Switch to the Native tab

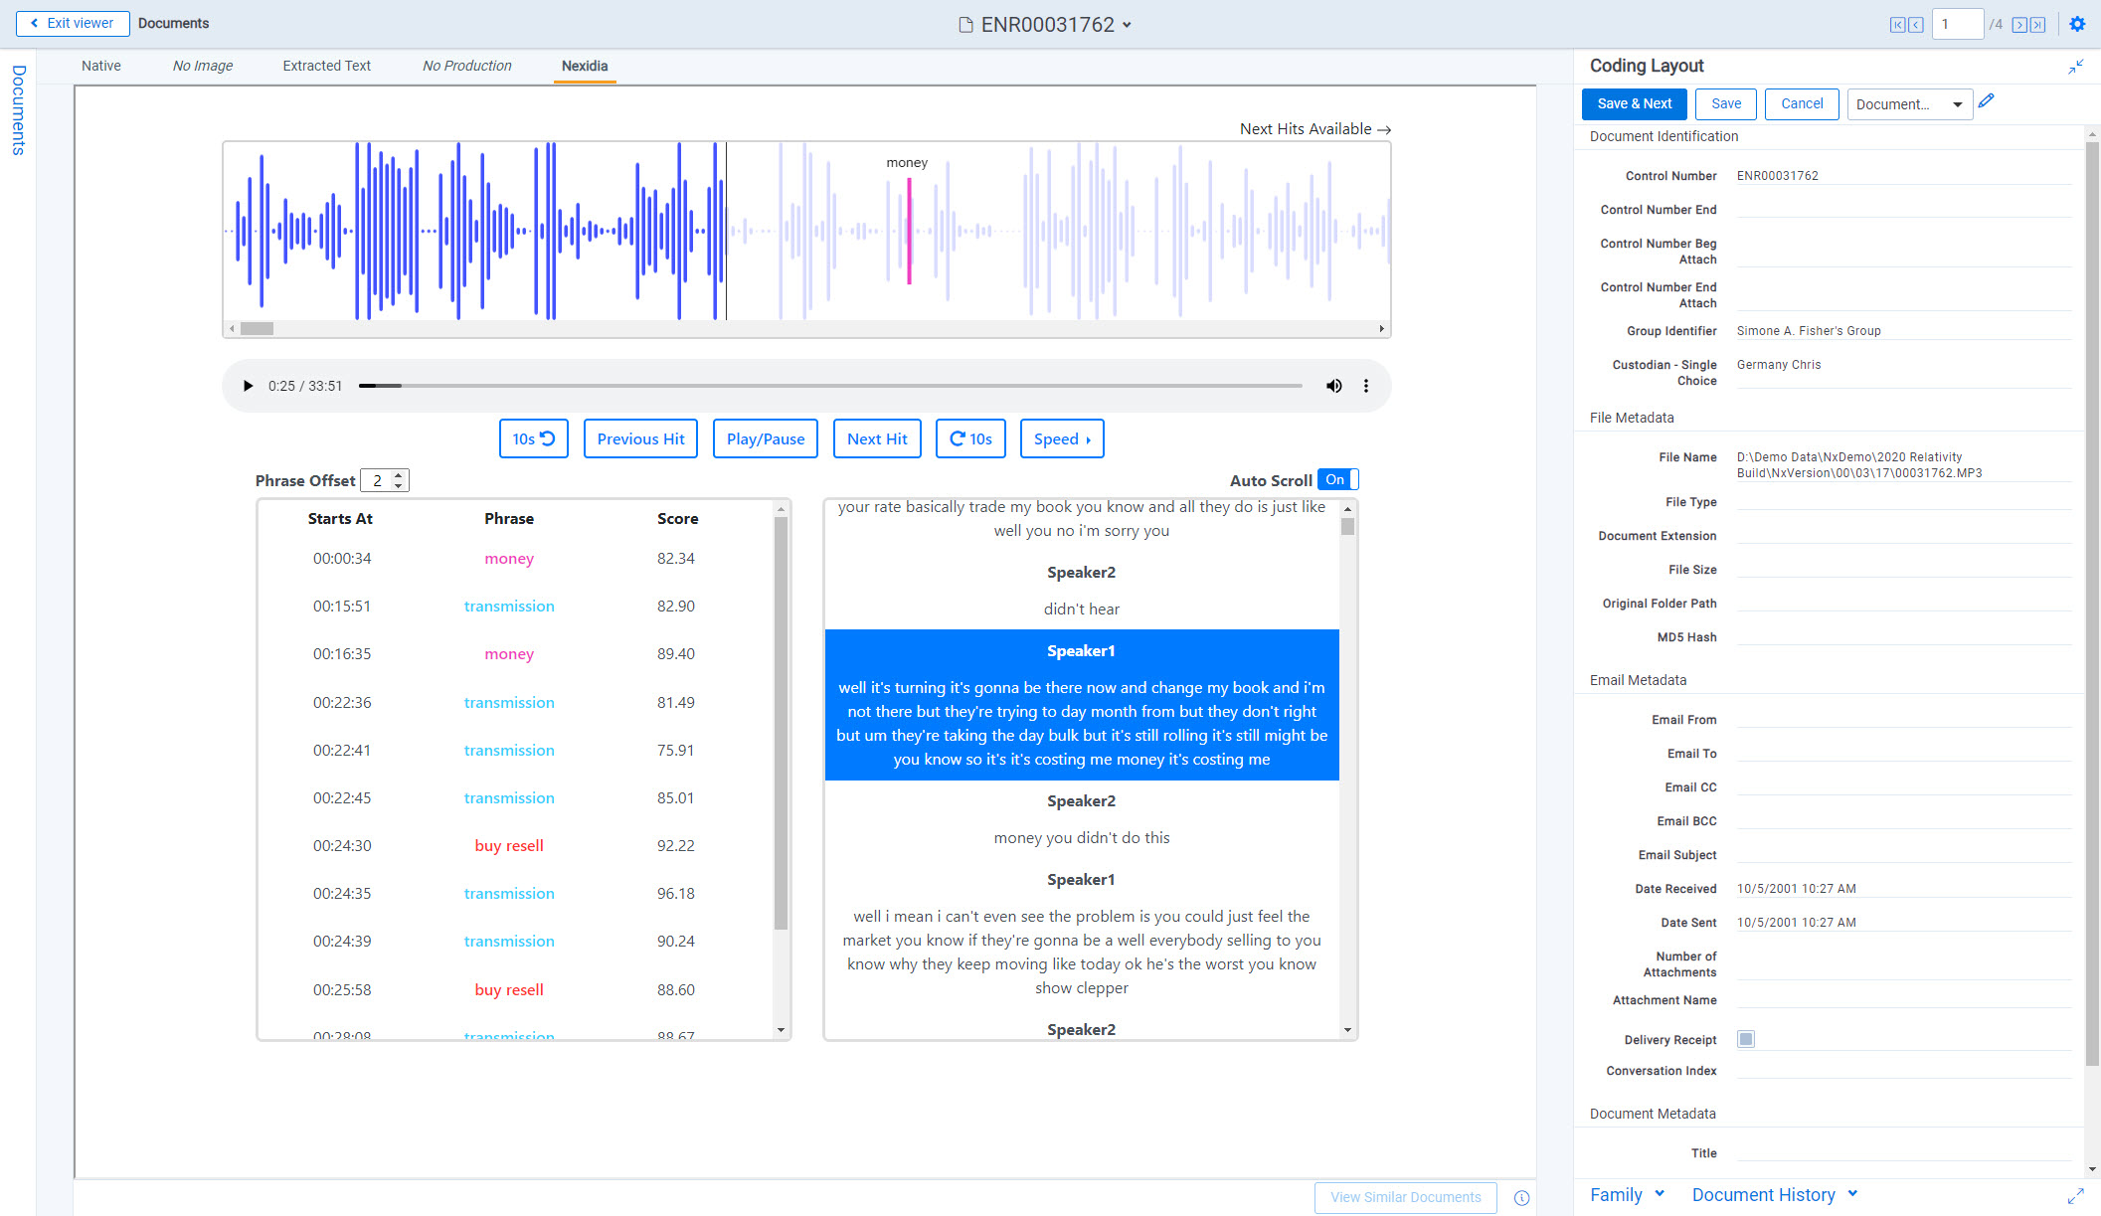101,66
